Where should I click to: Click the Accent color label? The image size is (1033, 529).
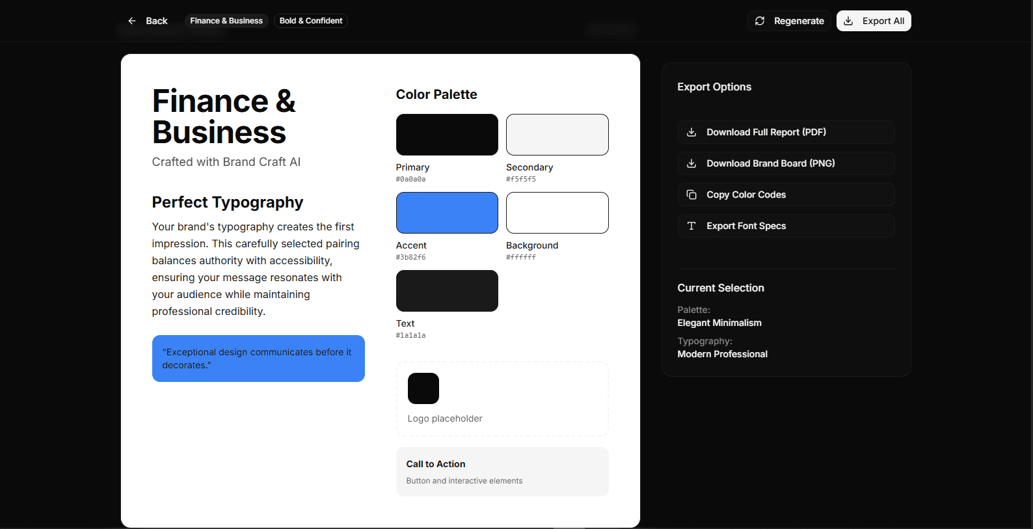411,245
